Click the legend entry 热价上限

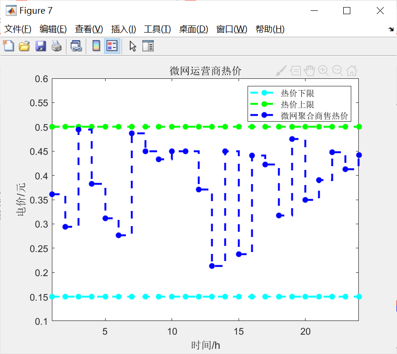(x=297, y=104)
